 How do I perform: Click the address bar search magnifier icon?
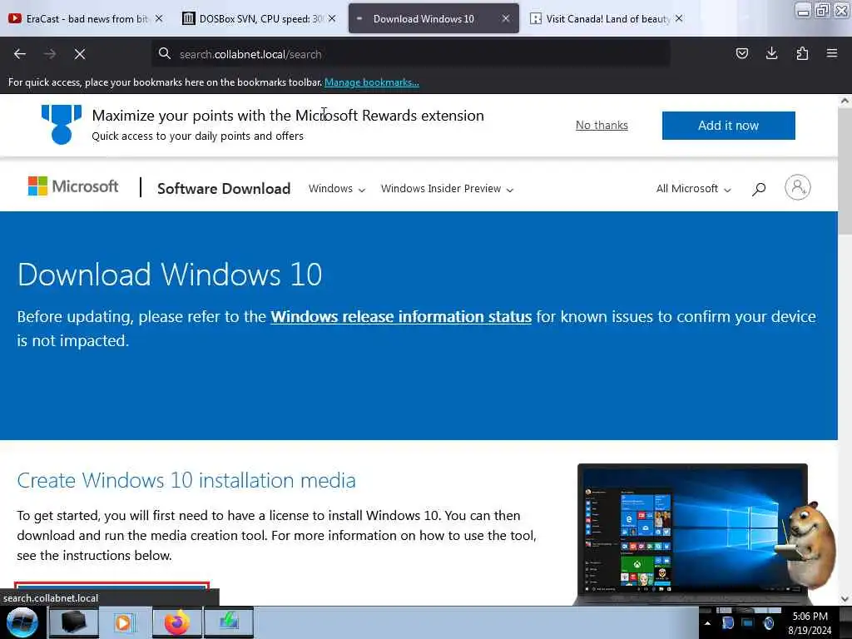(x=164, y=54)
